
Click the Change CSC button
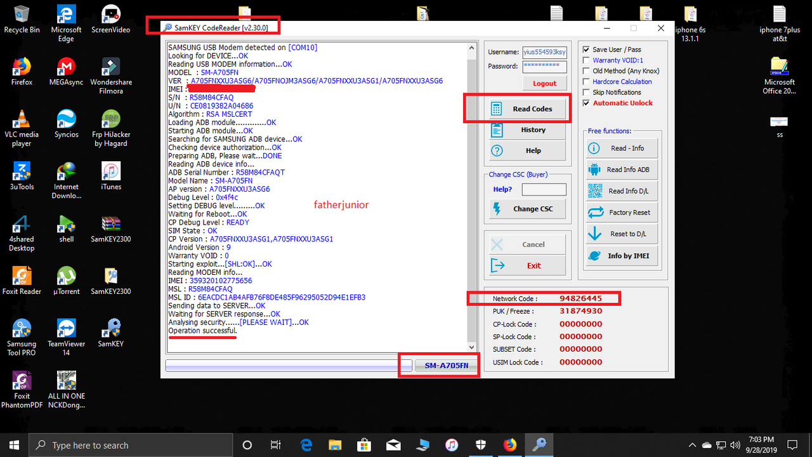(527, 209)
